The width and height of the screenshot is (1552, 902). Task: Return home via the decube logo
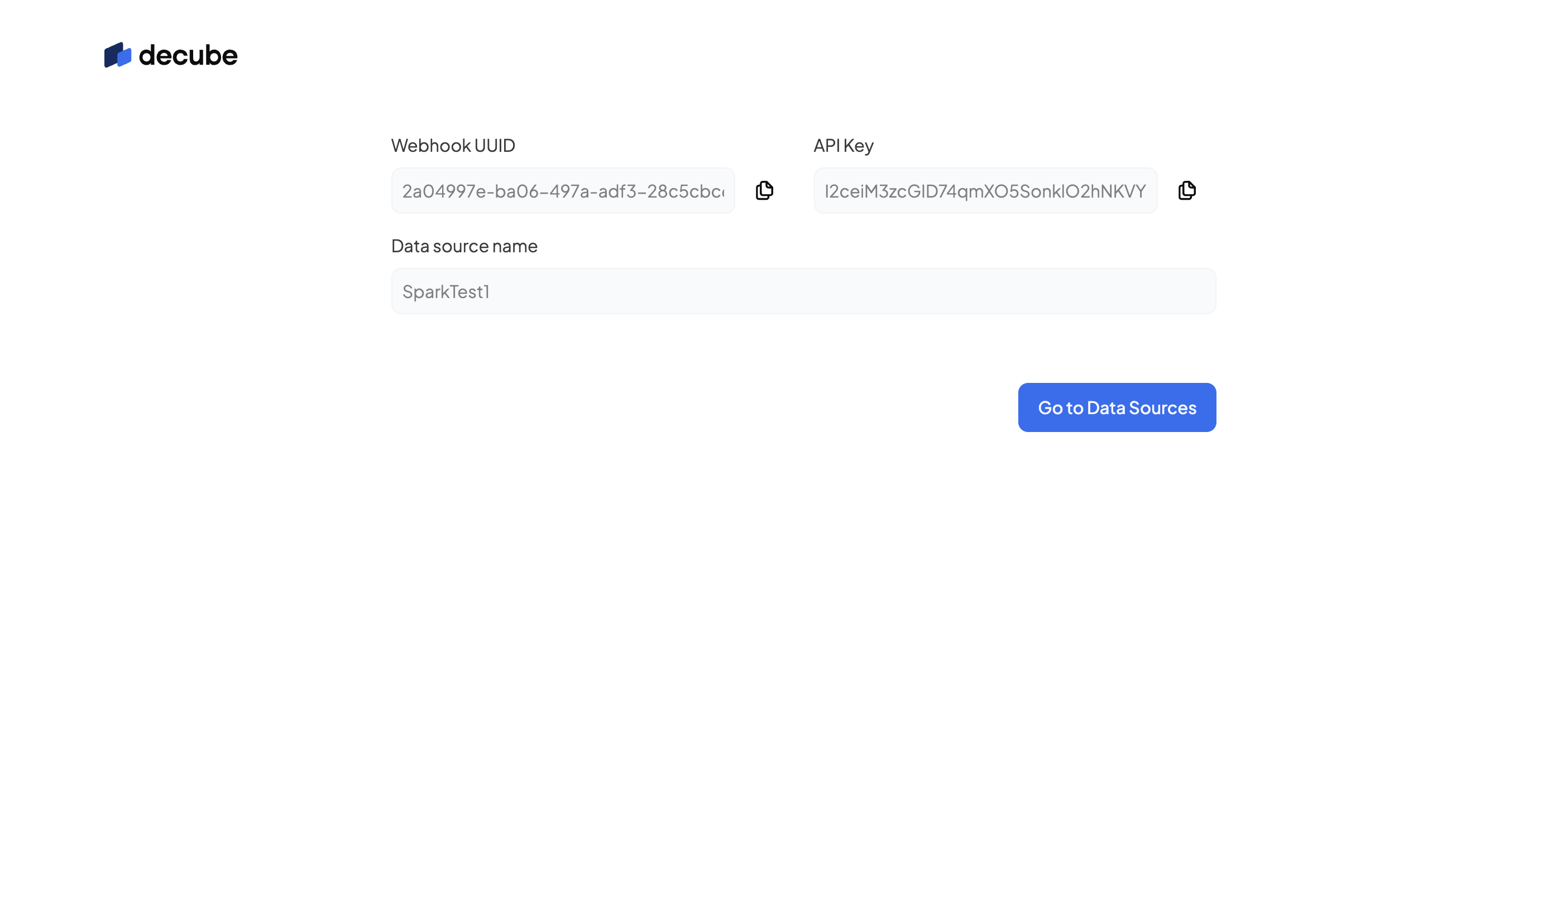click(171, 55)
